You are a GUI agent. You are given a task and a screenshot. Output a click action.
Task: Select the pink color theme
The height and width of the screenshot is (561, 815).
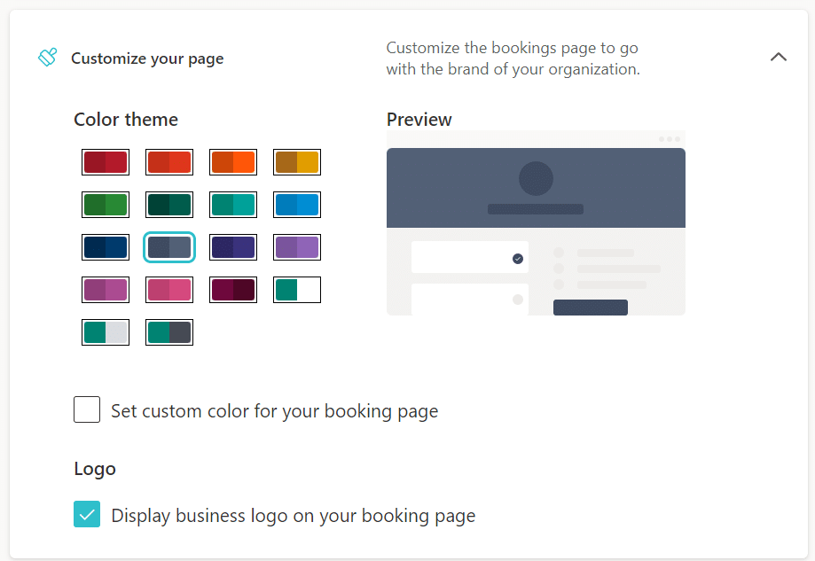(x=169, y=290)
